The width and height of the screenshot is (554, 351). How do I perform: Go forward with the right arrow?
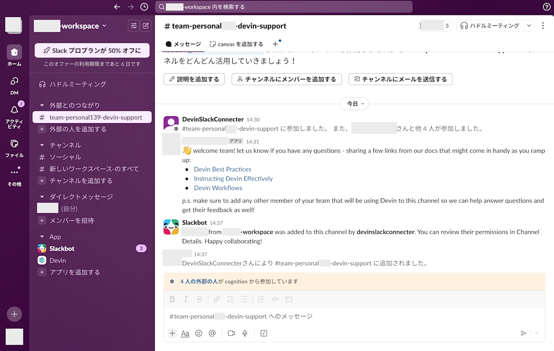click(x=131, y=7)
